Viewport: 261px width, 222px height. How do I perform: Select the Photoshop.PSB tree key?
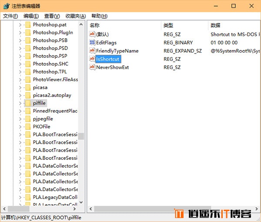click(x=50, y=40)
